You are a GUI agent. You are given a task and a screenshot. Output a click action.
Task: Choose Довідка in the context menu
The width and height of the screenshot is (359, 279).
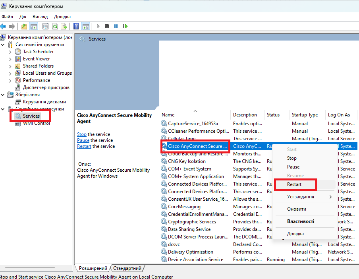[x=305, y=234]
